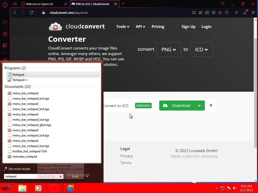Launch Notepad++ from Programs results
Screen dimensions: 258x193
coord(53,80)
